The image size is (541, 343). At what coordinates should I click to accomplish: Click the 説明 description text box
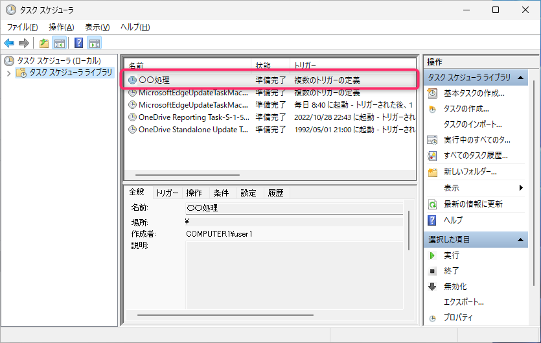pyautogui.click(x=294, y=276)
